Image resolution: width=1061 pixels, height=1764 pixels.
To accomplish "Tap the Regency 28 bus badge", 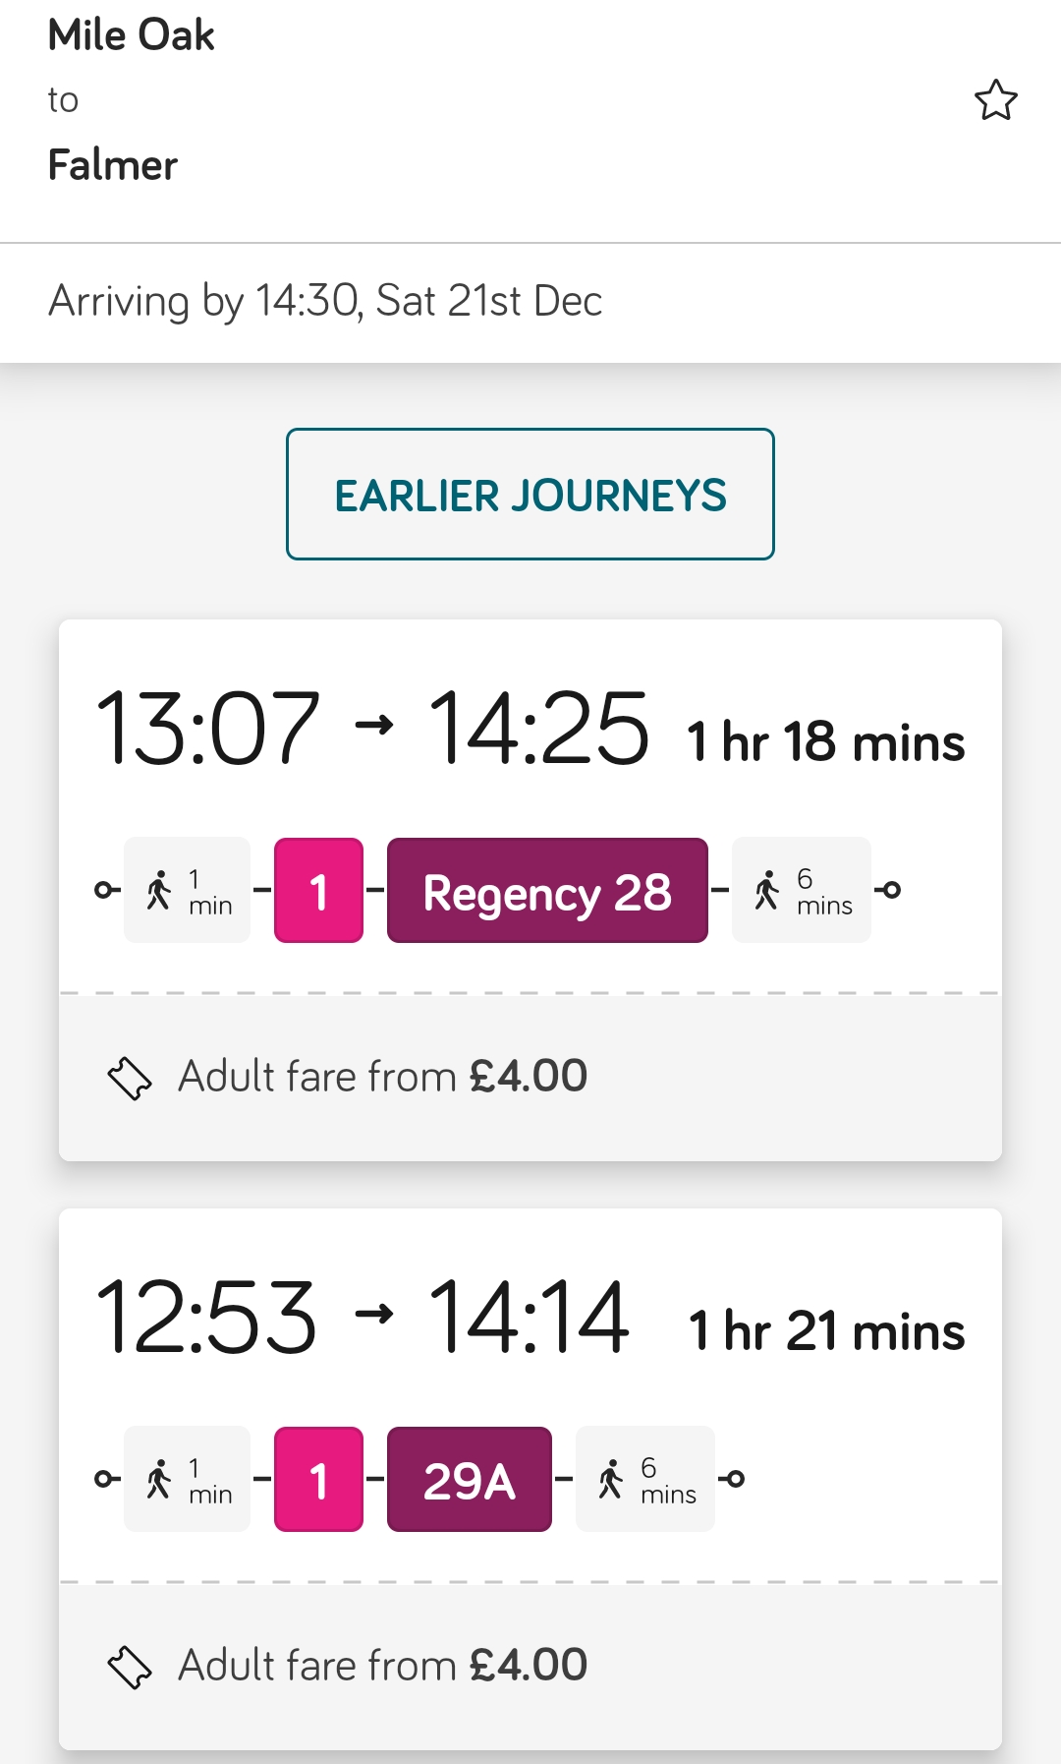I will pyautogui.click(x=547, y=891).
